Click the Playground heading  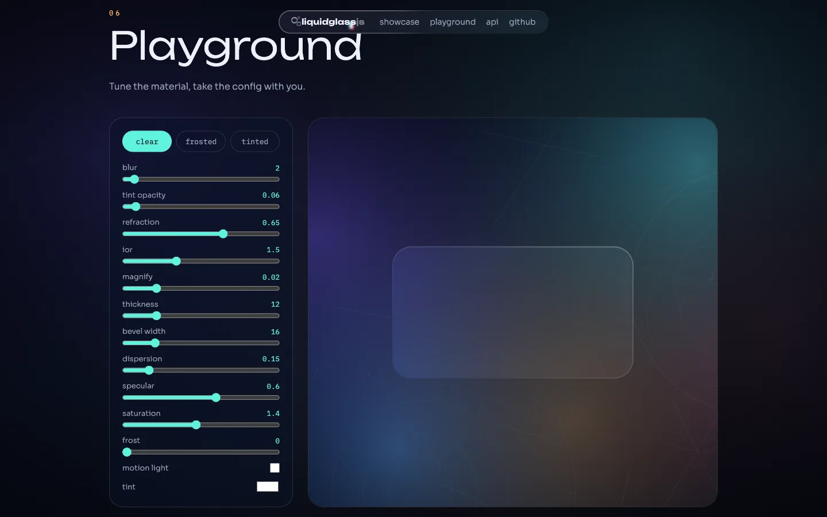coord(235,47)
